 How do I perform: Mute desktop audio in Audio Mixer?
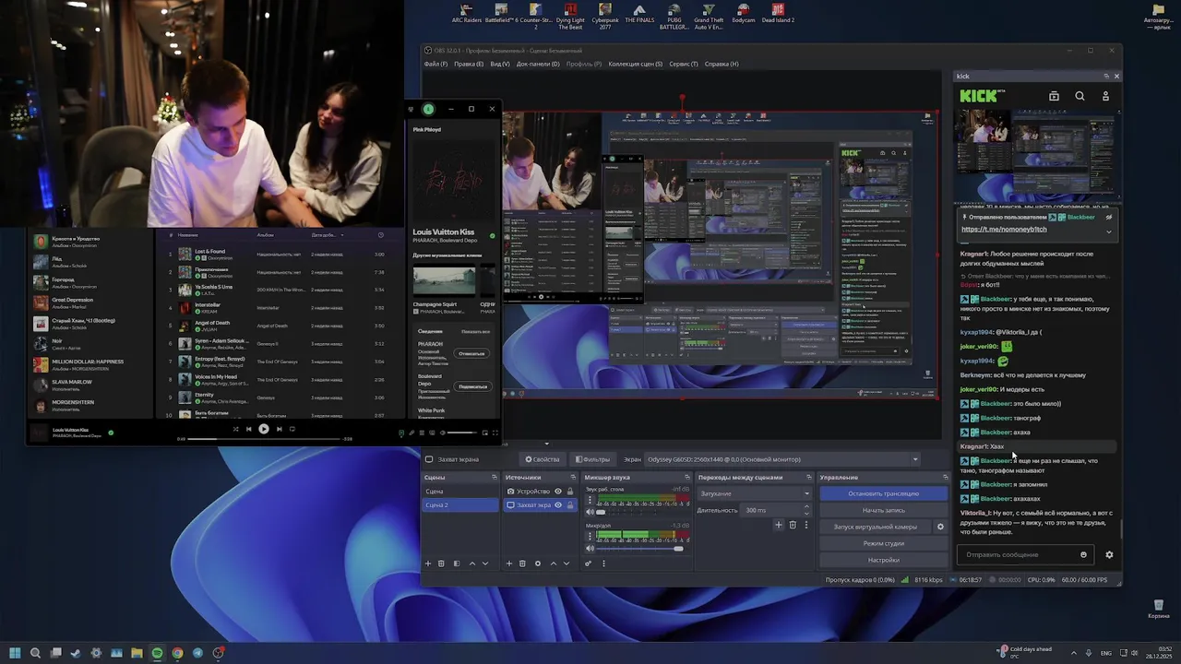tap(590, 512)
